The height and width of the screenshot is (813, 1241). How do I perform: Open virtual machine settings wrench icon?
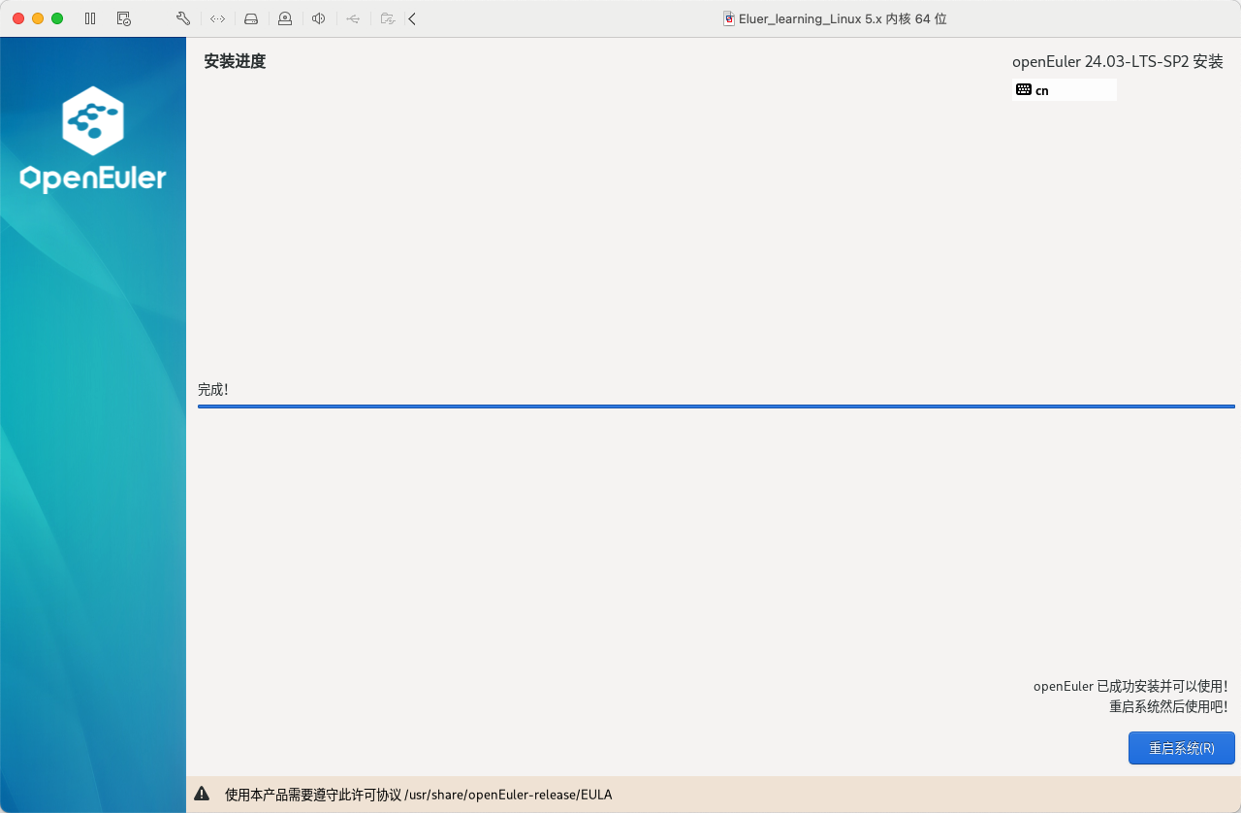183,18
